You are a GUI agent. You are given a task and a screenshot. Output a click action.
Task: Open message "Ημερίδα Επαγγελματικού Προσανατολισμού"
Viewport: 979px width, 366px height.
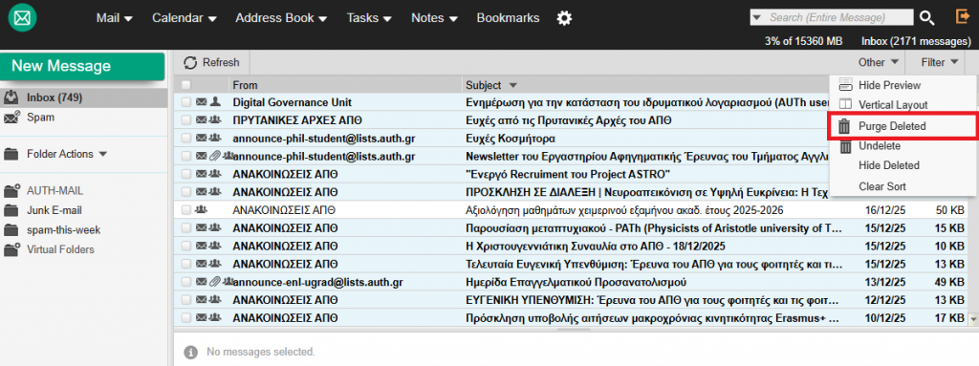click(x=577, y=282)
